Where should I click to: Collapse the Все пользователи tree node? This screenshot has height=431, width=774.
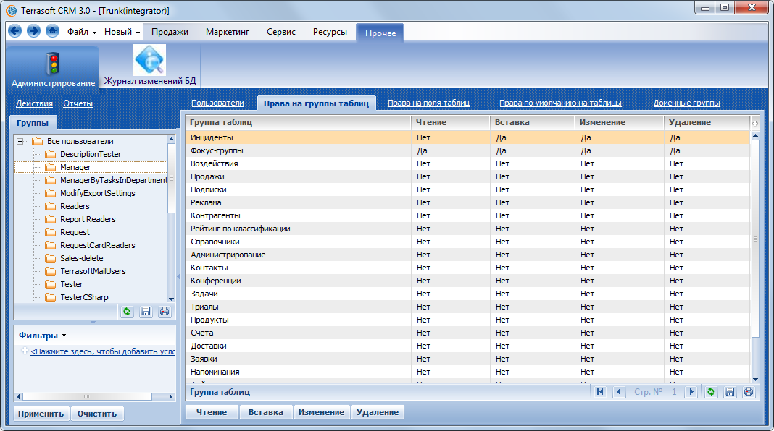20,141
